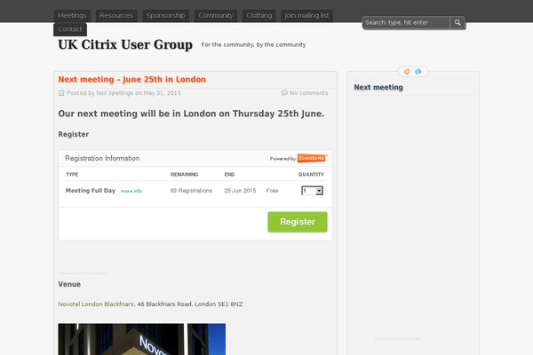Open the Novotel London Blackfriars link

point(96,304)
